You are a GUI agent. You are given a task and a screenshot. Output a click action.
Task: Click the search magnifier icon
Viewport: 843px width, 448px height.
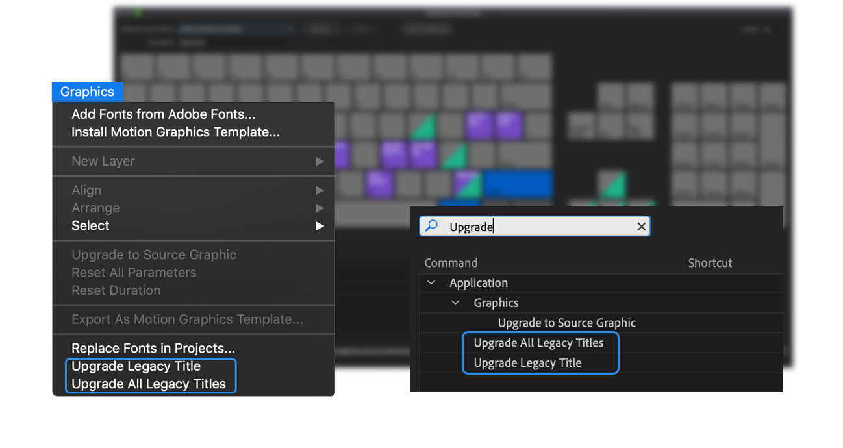(431, 226)
